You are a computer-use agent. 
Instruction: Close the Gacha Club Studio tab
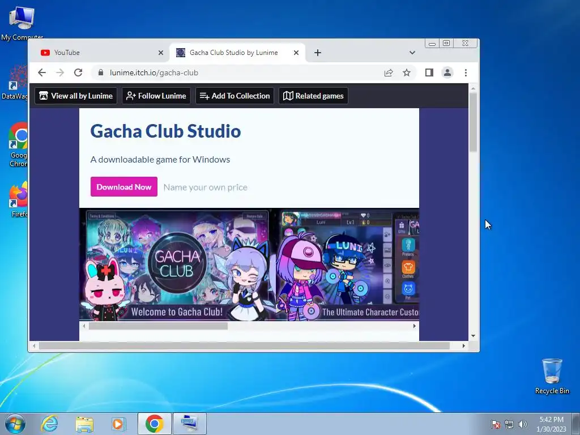coord(296,53)
